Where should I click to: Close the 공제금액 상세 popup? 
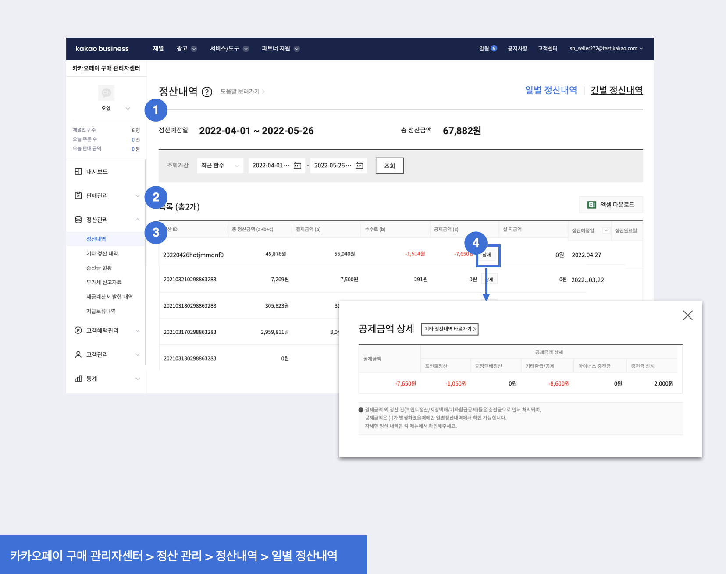click(x=687, y=315)
